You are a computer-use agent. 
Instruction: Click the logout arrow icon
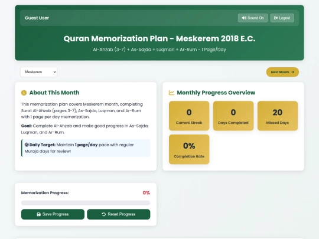coord(276,18)
